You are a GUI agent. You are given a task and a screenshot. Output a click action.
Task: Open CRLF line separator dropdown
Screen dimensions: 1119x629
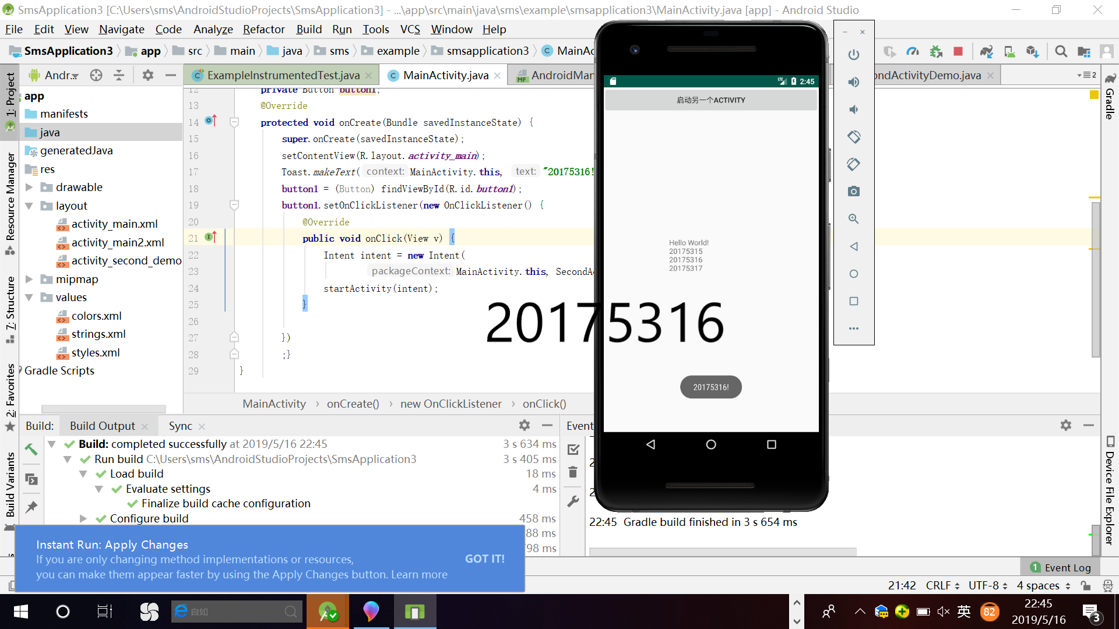tap(942, 585)
